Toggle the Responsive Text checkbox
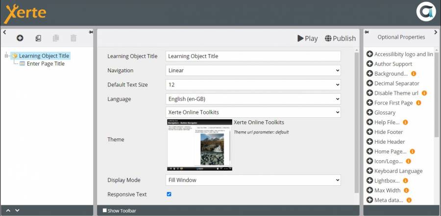This screenshot has width=441, height=216. tap(169, 194)
